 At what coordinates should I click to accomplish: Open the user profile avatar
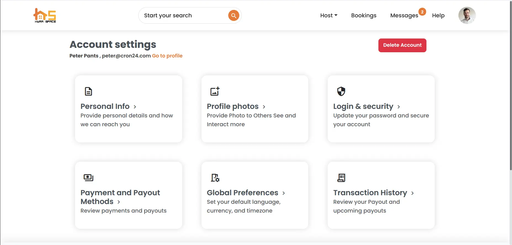point(467,15)
